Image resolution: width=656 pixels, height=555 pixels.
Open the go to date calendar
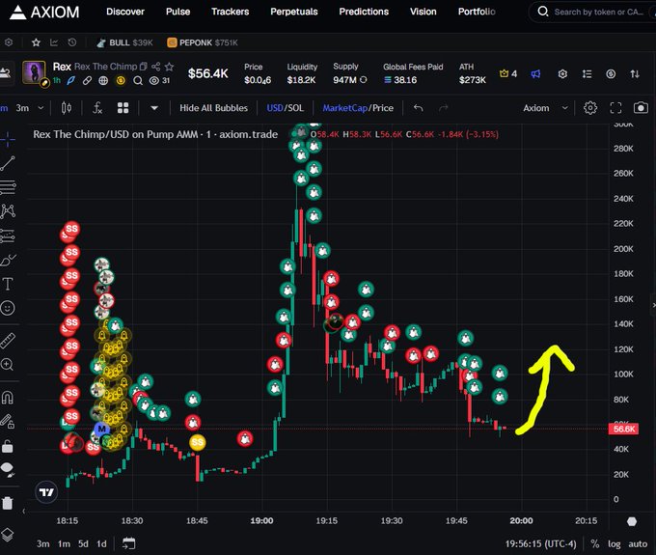point(128,543)
